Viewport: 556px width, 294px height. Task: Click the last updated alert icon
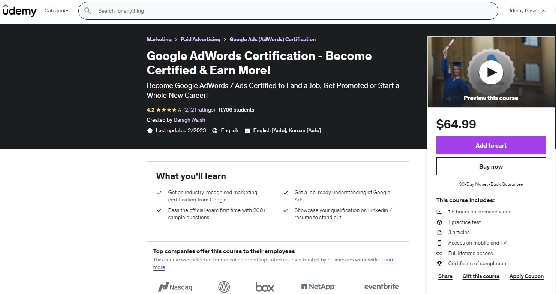pyautogui.click(x=150, y=131)
